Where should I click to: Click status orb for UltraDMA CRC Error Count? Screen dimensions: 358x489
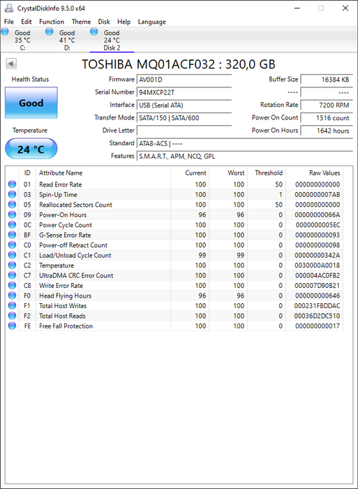click(x=12, y=275)
